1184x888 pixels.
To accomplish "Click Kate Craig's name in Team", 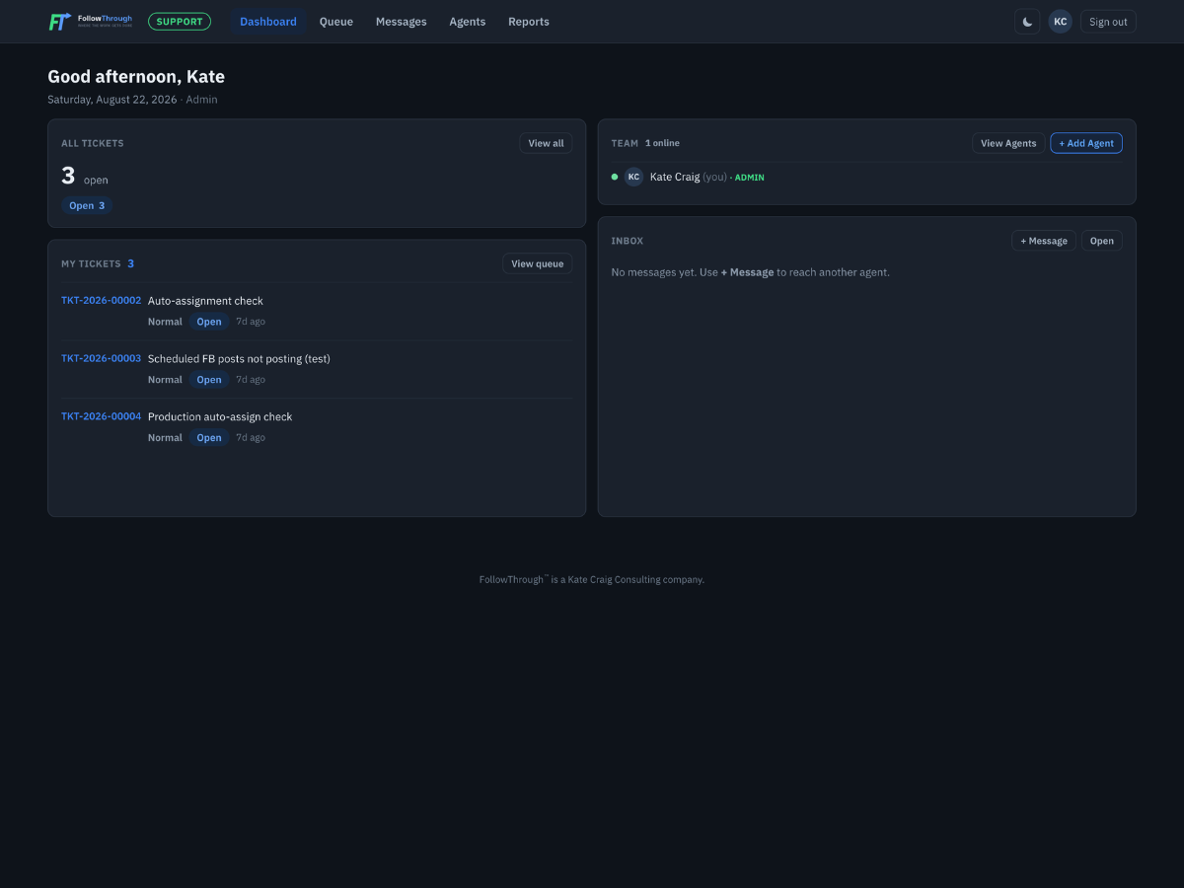I will [x=675, y=177].
